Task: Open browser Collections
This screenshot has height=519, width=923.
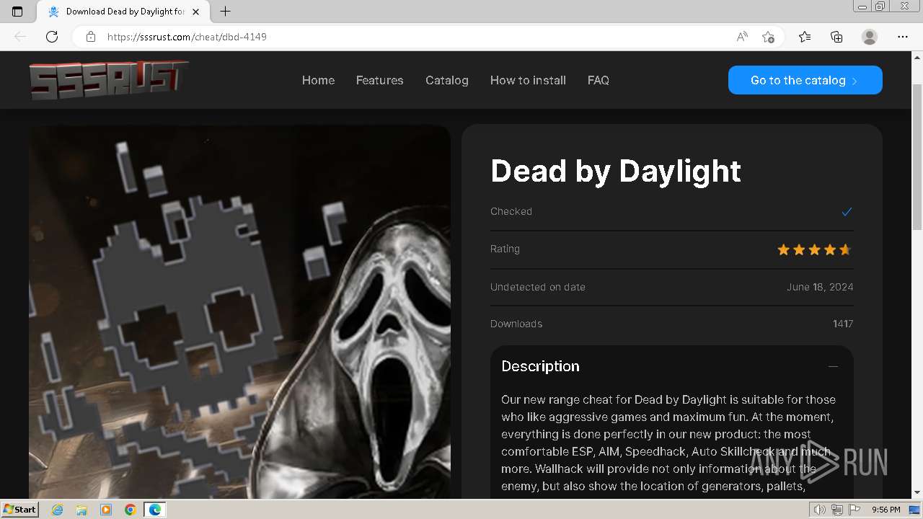Action: [x=836, y=37]
